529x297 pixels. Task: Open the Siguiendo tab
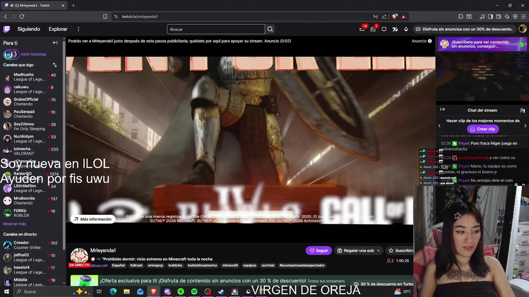[29, 29]
